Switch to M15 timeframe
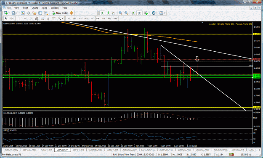 (x=80, y=18)
